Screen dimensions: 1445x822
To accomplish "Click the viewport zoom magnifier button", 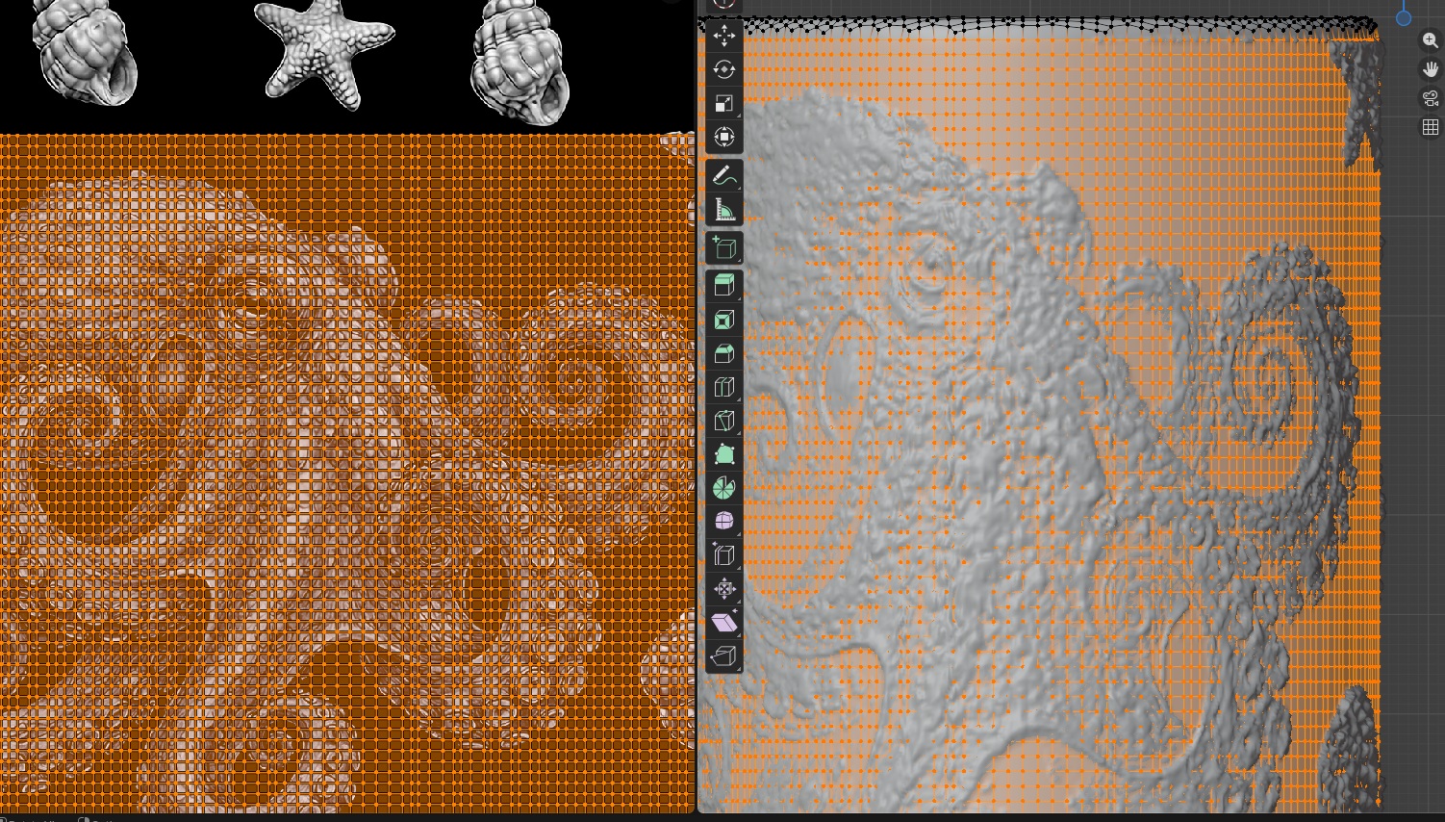I will pos(1430,40).
